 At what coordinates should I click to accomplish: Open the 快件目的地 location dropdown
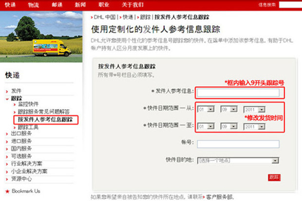(x=238, y=161)
